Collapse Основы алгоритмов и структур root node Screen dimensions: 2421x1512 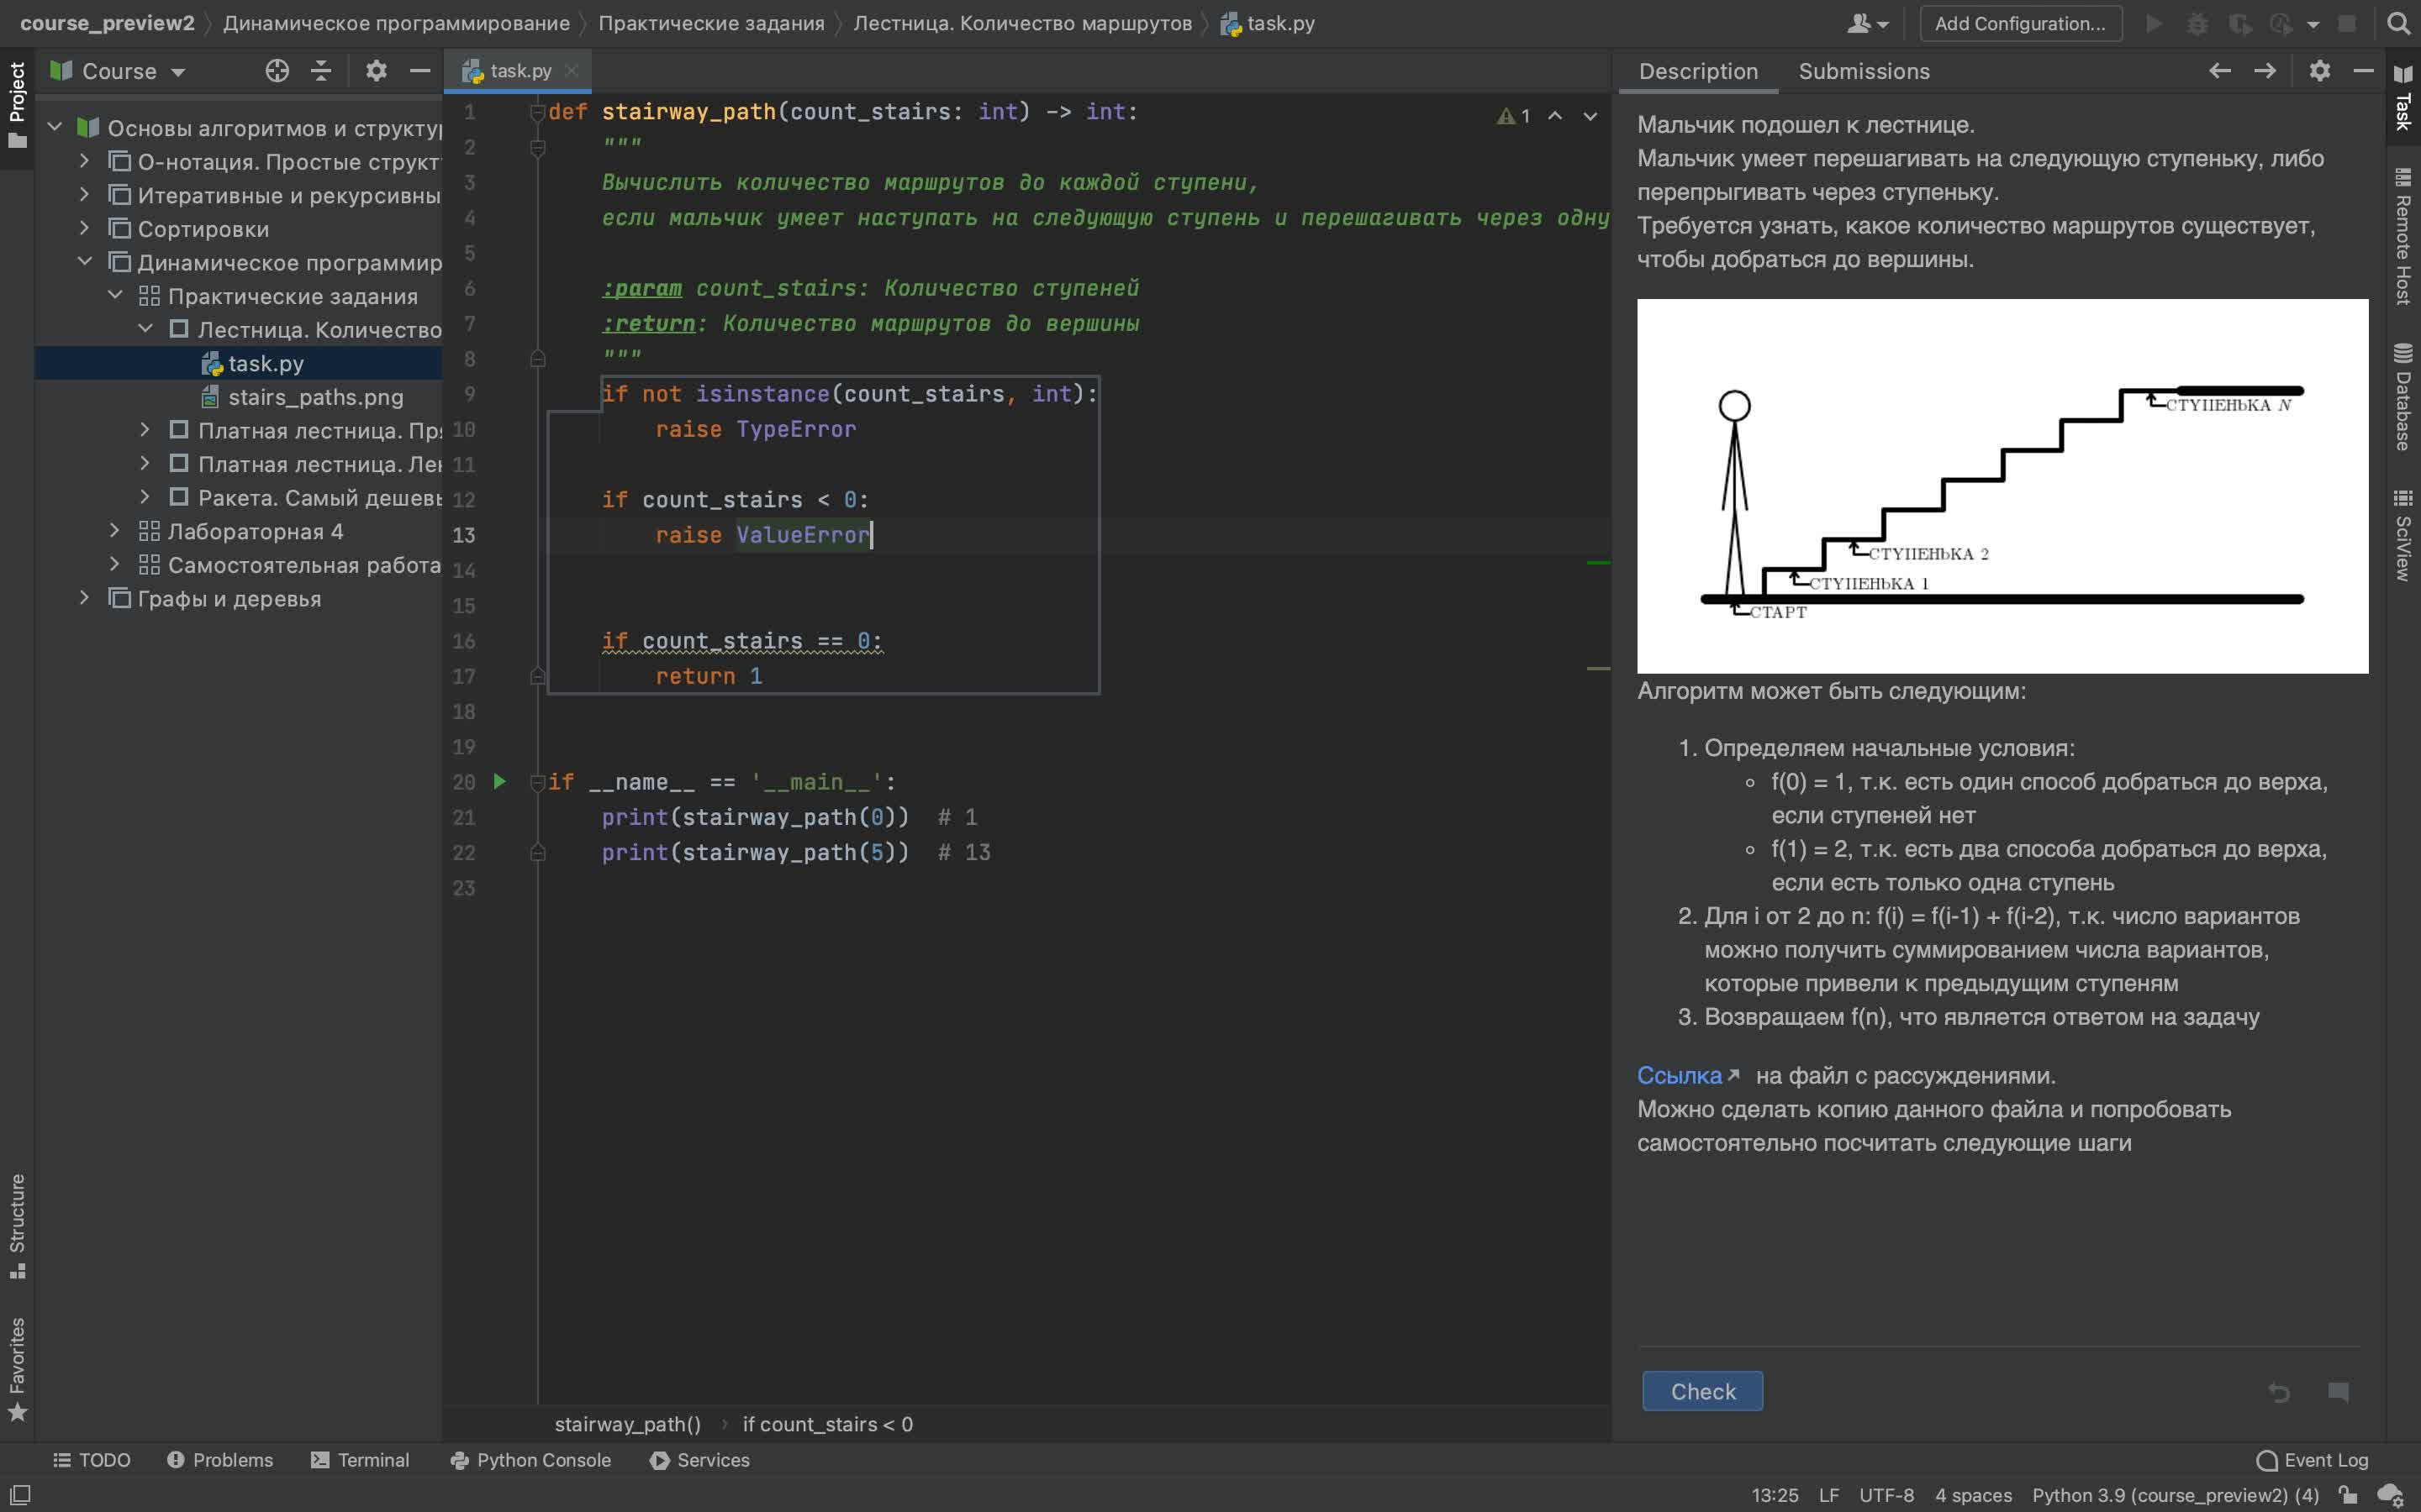pyautogui.click(x=55, y=127)
